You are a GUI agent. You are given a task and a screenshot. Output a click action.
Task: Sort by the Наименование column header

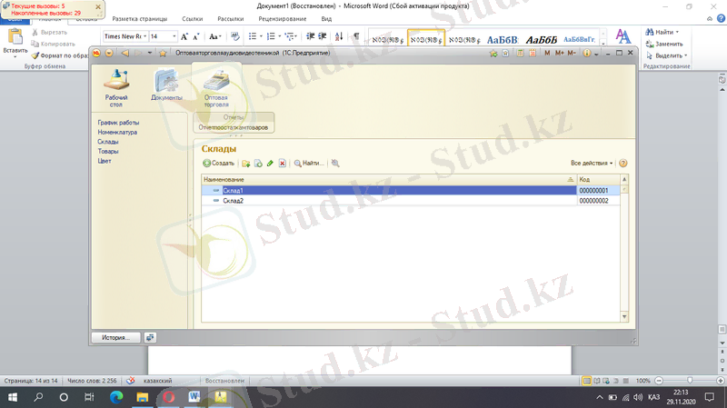pyautogui.click(x=389, y=179)
